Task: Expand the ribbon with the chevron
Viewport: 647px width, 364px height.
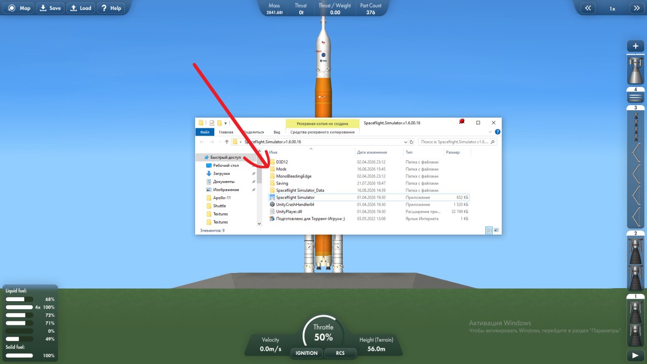Action: tap(490, 132)
